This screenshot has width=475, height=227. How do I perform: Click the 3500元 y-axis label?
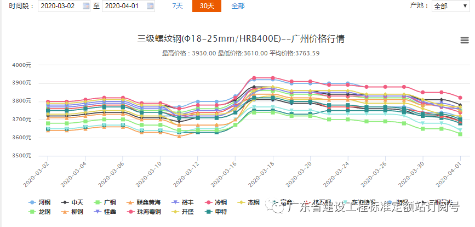click(21, 156)
